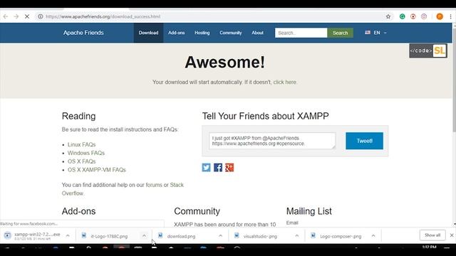
Task: Open the About nav item
Action: point(257,33)
